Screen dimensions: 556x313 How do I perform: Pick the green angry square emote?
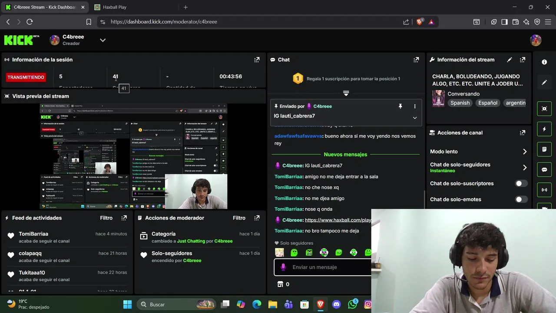tap(309, 252)
